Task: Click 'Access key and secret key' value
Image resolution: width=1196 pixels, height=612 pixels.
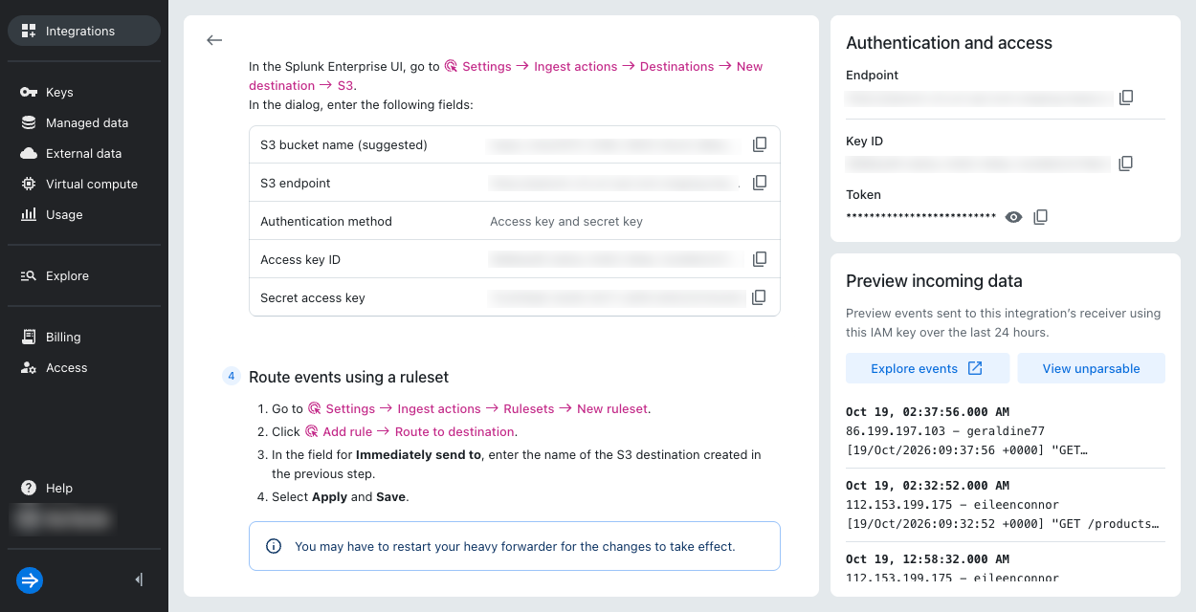Action: point(566,221)
